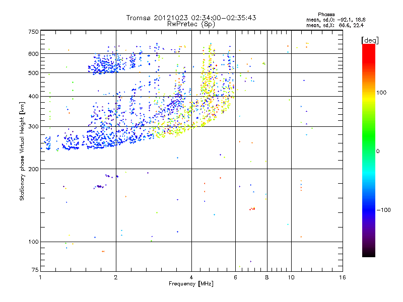Click the 'mean, sd,O: -92.1, 18.8' line
Screen dimensions: 403x302
tap(336, 20)
